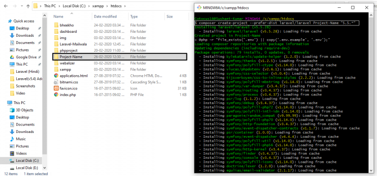
Task: Sort files by the Type column header
Action: click(x=134, y=17)
